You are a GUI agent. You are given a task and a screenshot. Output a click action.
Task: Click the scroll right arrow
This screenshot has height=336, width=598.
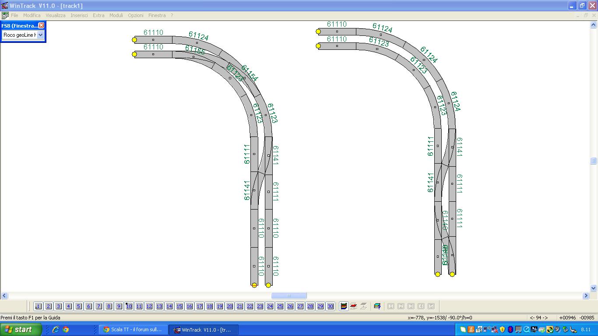(x=586, y=296)
